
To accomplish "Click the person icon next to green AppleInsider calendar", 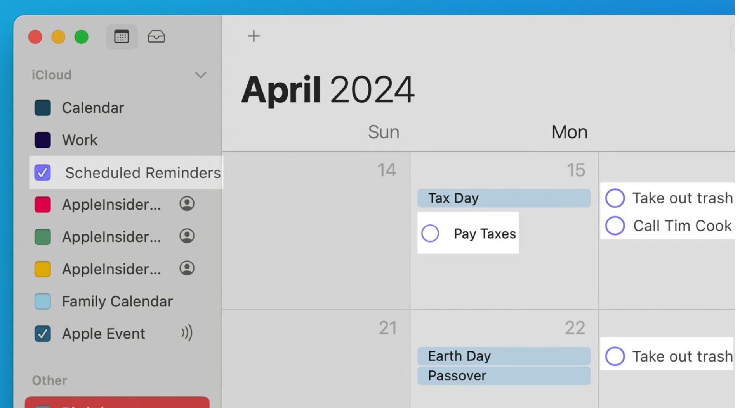I will (186, 236).
